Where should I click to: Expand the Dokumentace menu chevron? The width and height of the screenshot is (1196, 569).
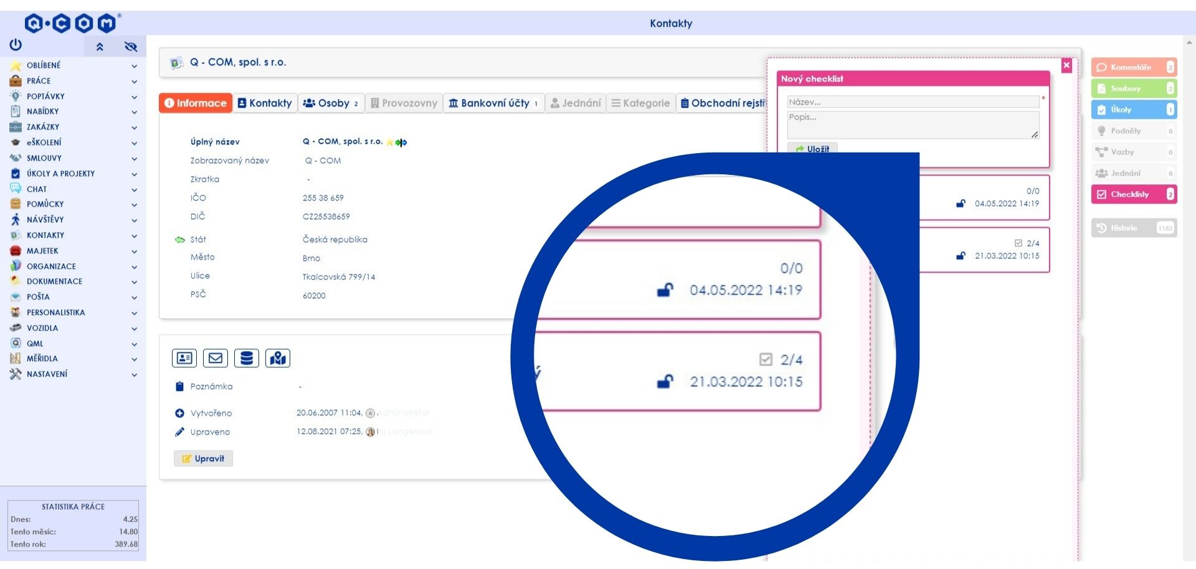[134, 282]
